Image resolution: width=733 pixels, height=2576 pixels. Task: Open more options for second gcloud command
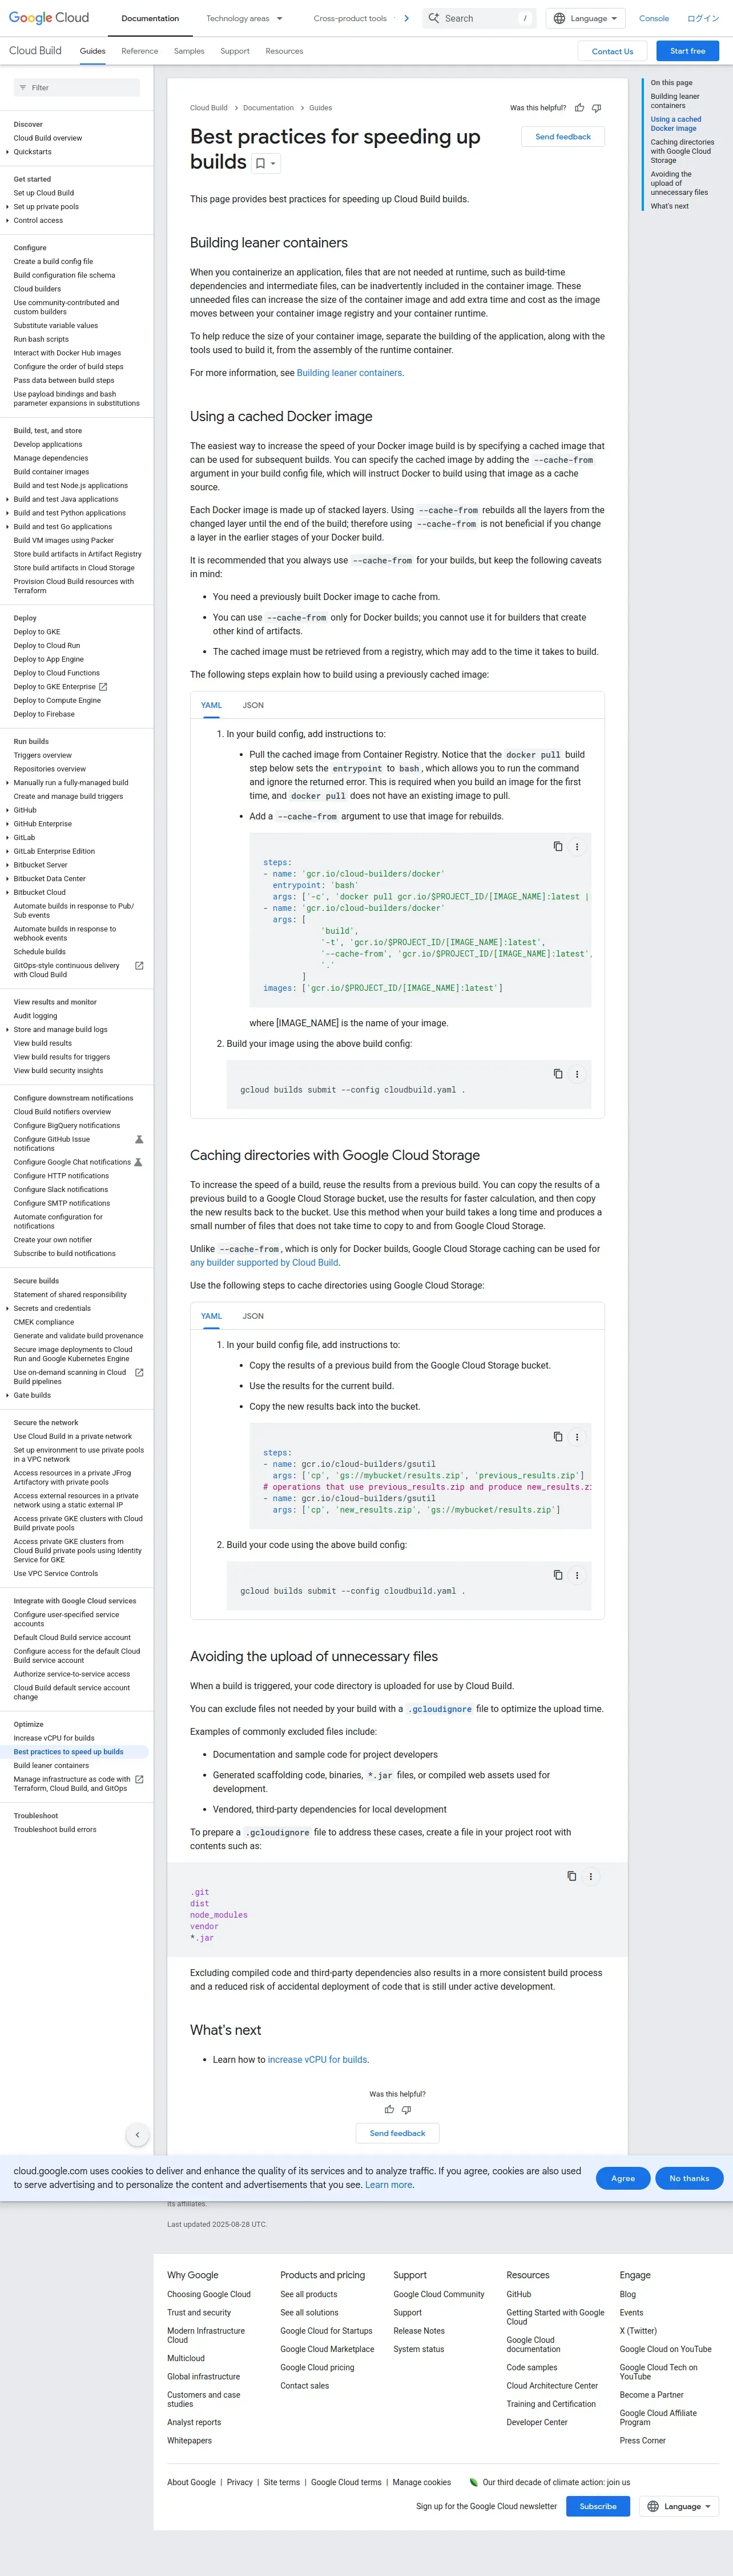(576, 1574)
